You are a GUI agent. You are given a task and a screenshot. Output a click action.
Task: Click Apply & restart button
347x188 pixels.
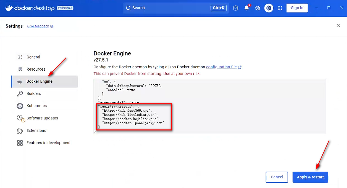point(310,177)
